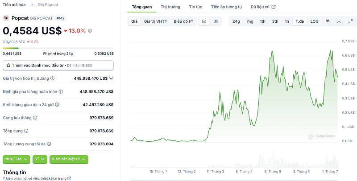Image resolution: width=357 pixels, height=181 pixels.
Task: Expand the market cap value chevron
Action: click(111, 78)
